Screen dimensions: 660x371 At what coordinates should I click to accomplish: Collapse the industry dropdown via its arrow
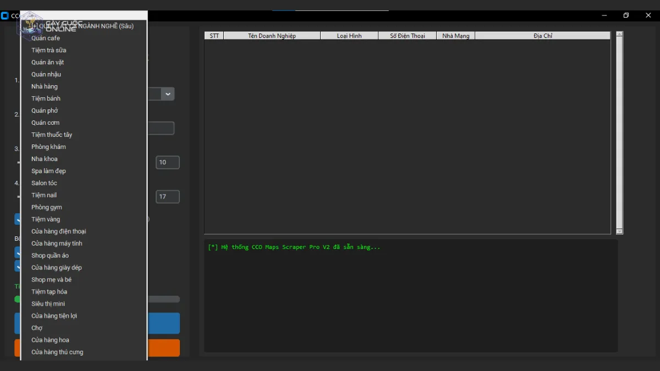[x=168, y=94]
